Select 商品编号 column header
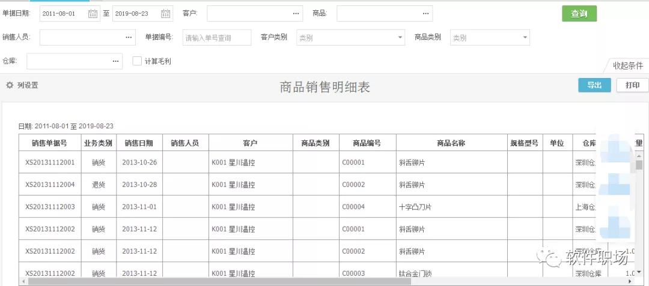The height and width of the screenshot is (286, 649). [x=367, y=143]
